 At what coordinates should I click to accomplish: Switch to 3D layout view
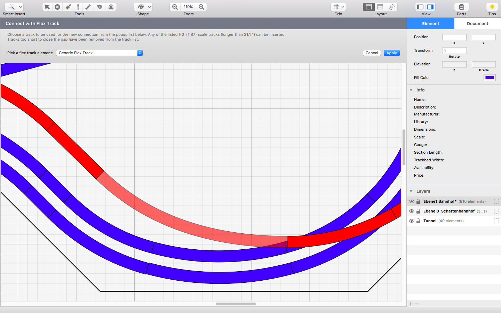click(392, 7)
